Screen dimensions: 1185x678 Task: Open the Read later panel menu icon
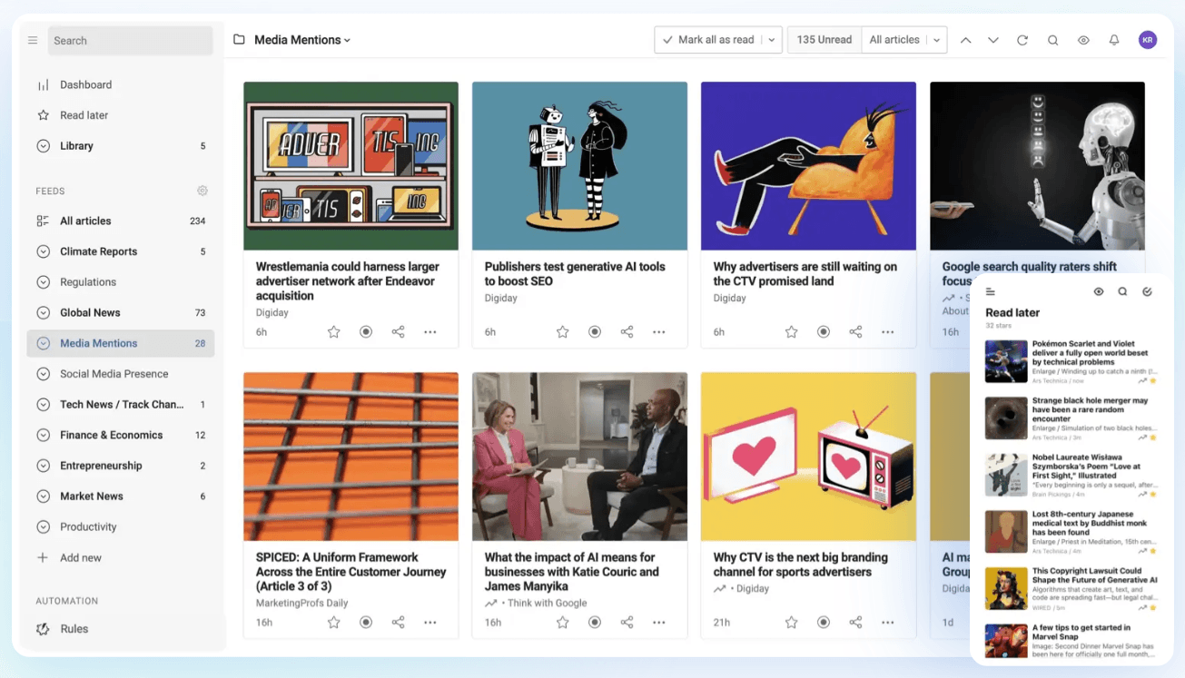(991, 292)
